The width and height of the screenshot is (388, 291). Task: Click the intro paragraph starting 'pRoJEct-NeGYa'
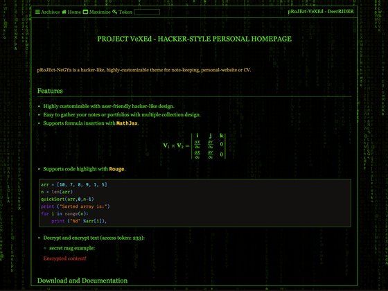tap(144, 70)
